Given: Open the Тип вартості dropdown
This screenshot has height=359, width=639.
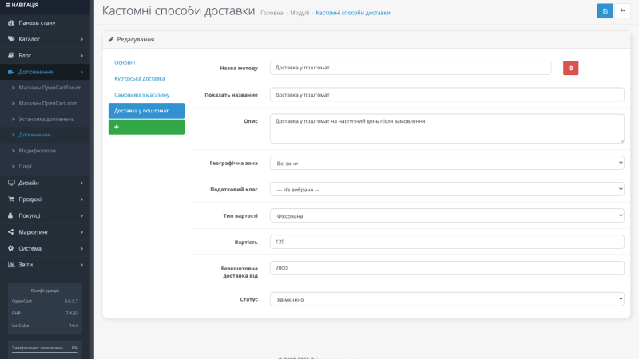Looking at the screenshot, I should 447,215.
